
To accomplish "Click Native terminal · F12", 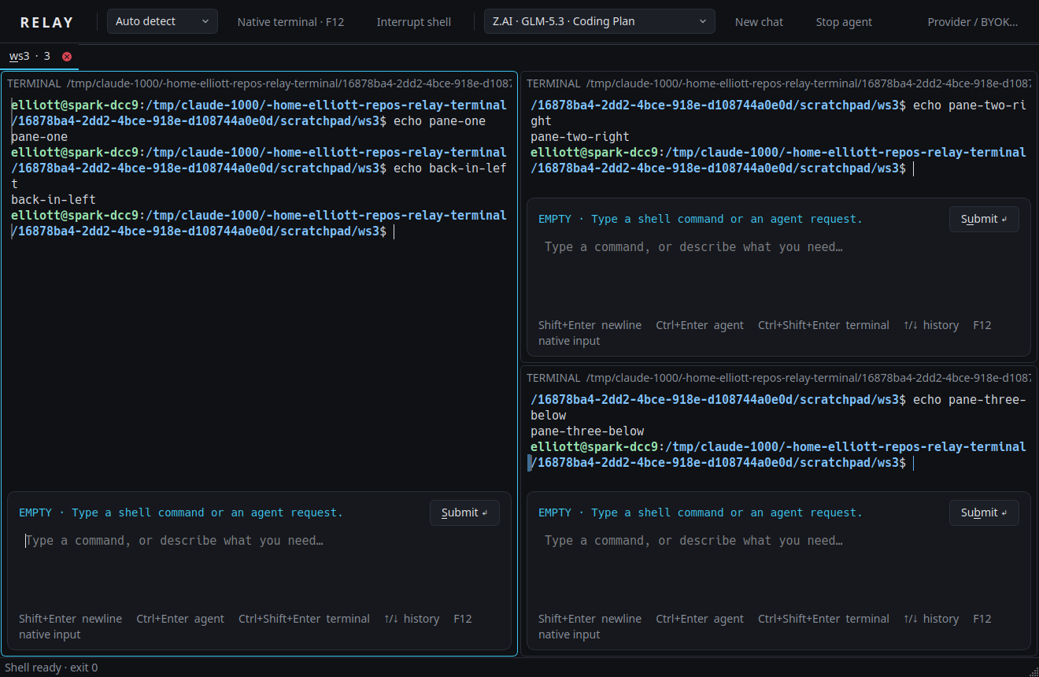I will click(x=291, y=22).
